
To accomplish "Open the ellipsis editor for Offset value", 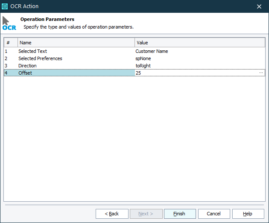I will (261, 73).
